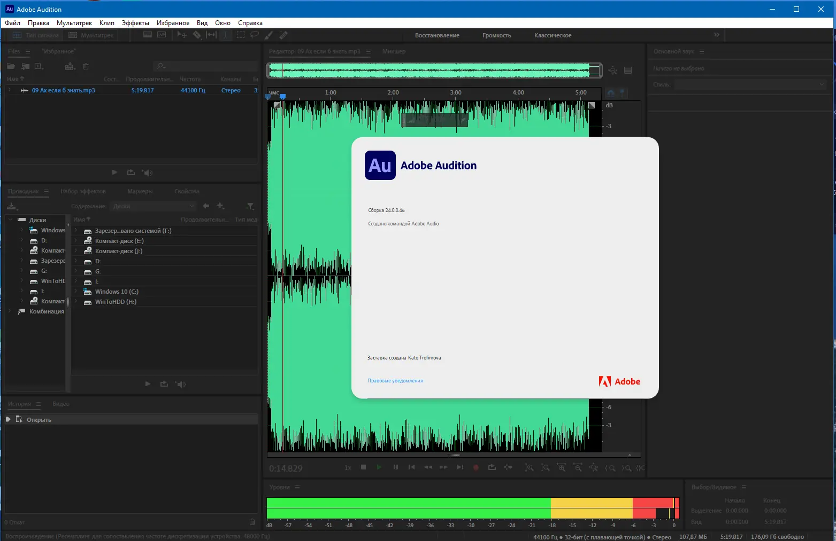
Task: Open the Содержание drives dropdown
Action: click(154, 206)
